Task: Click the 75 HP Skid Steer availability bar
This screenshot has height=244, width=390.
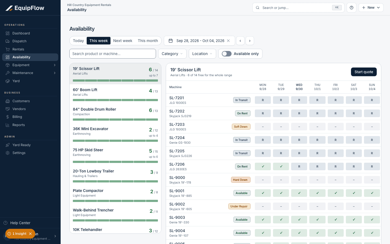Action: 115,162
